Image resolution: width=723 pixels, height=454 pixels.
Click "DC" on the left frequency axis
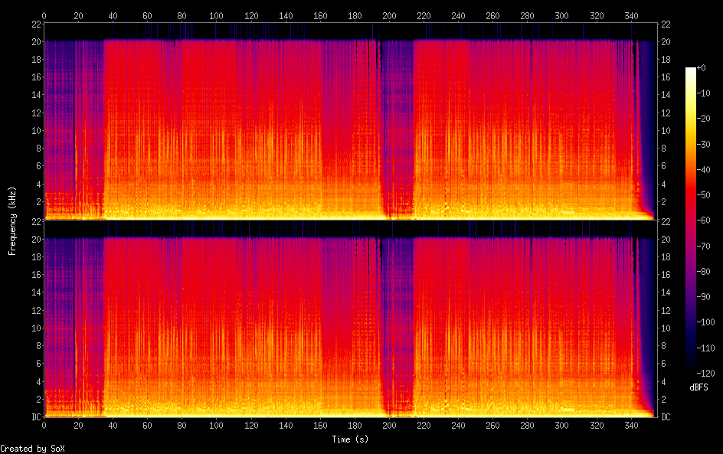click(x=36, y=417)
